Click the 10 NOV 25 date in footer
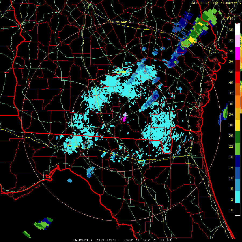The image size is (242, 242). click(147, 240)
